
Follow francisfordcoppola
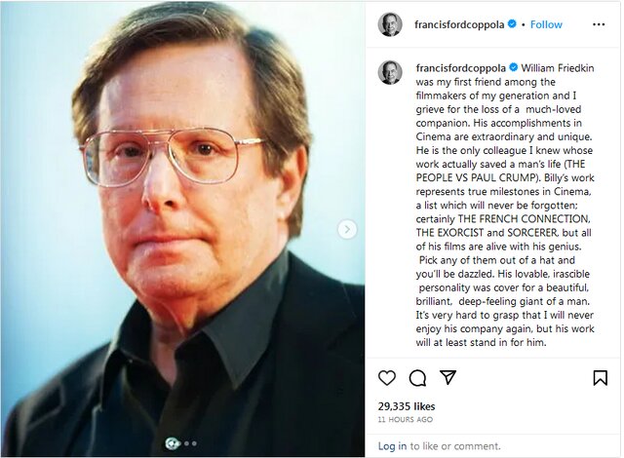coord(546,24)
